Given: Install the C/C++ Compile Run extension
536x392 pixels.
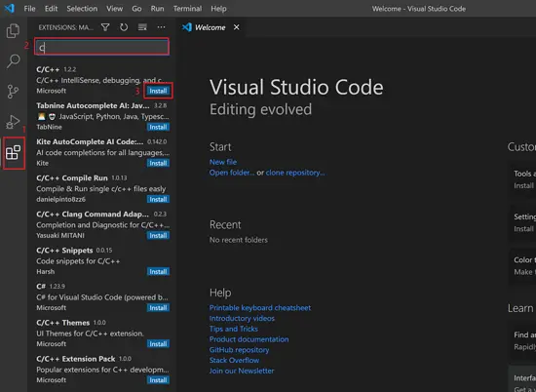Looking at the screenshot, I should 158,199.
